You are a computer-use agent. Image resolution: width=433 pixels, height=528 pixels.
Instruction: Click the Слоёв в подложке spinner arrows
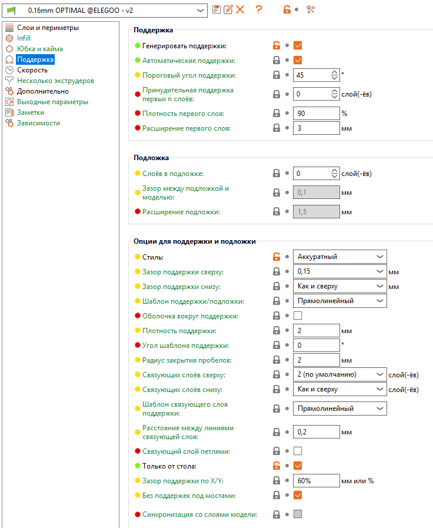pos(335,174)
